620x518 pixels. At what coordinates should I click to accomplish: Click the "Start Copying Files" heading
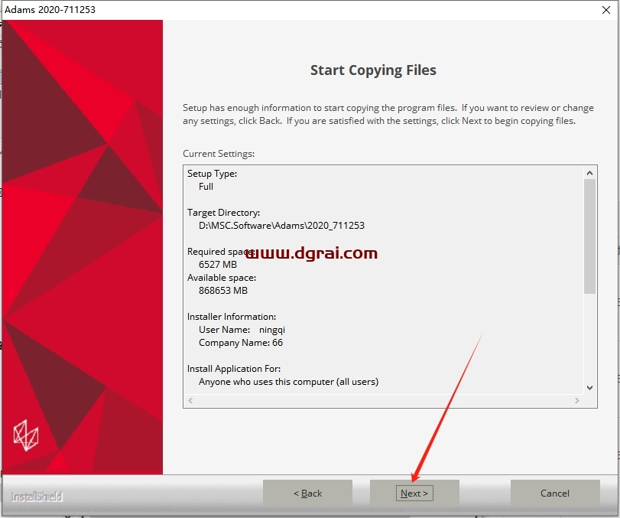tap(373, 70)
